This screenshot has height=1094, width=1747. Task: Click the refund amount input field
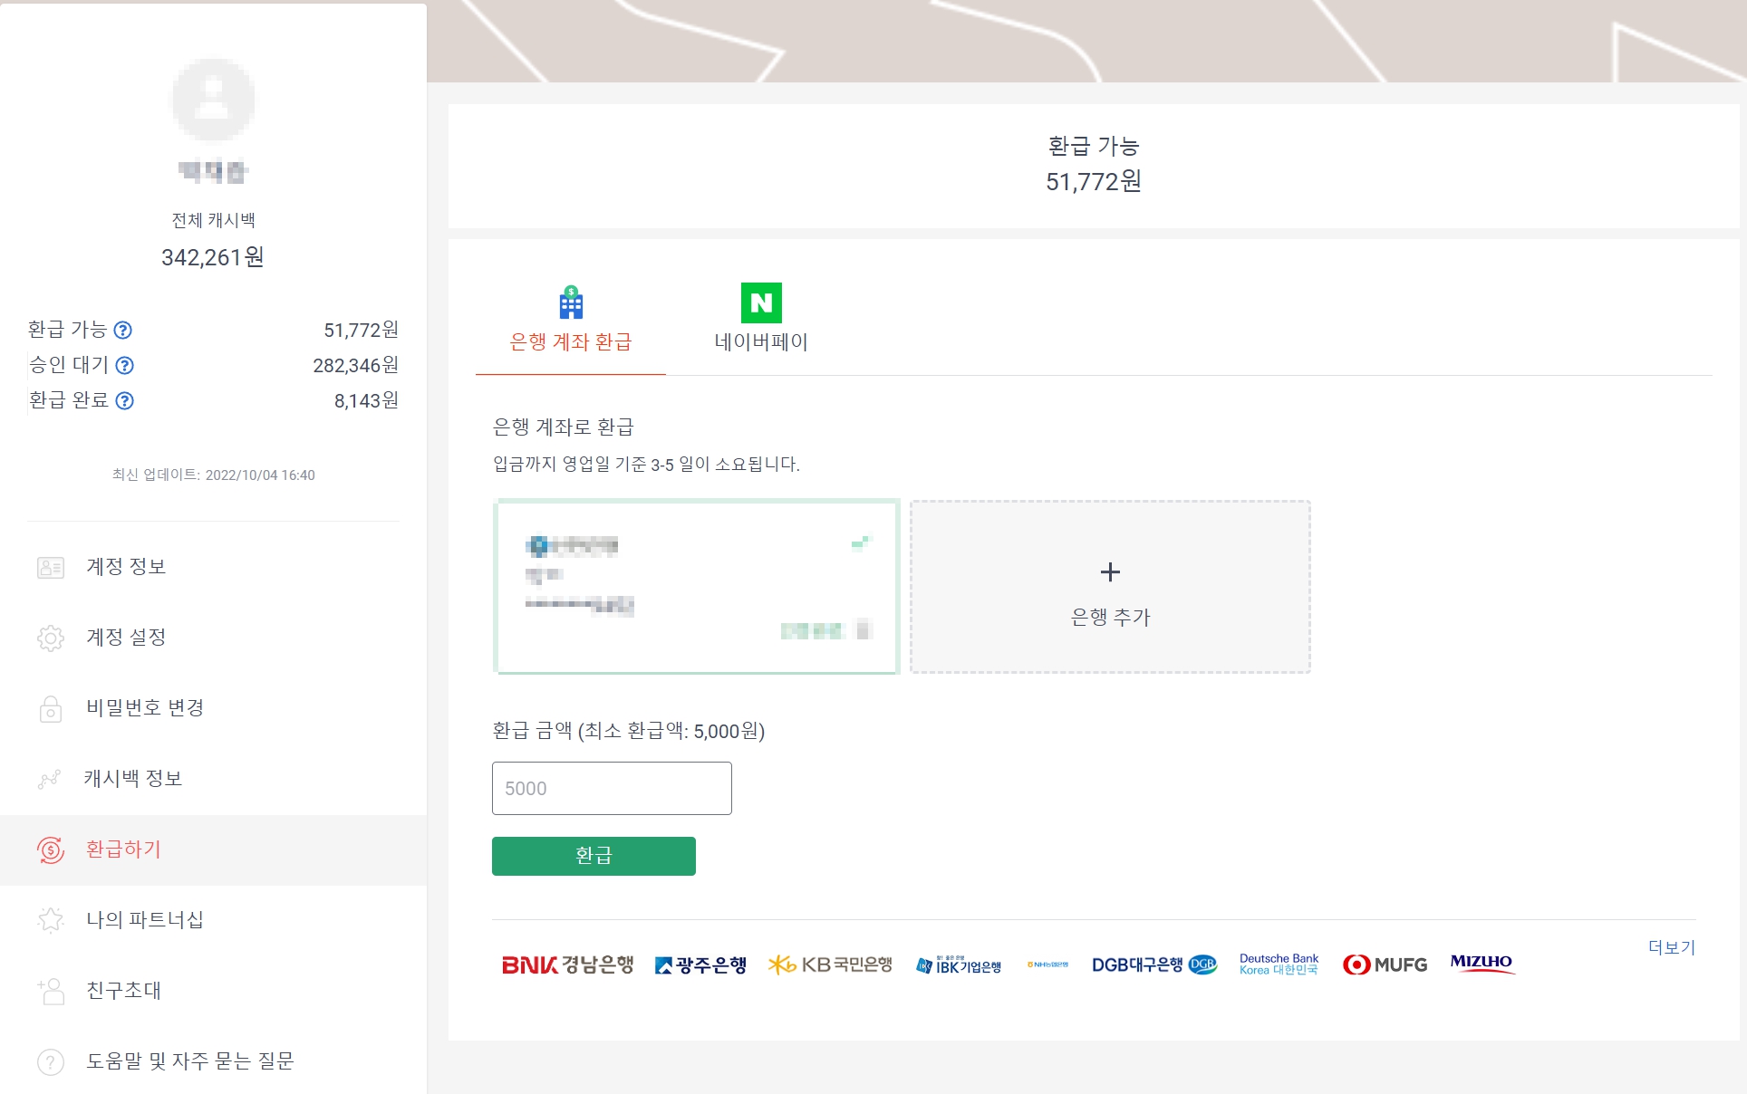point(612,788)
